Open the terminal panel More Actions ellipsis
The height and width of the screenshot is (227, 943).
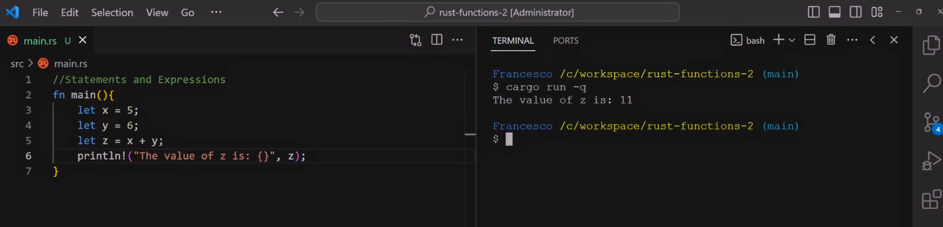[852, 40]
